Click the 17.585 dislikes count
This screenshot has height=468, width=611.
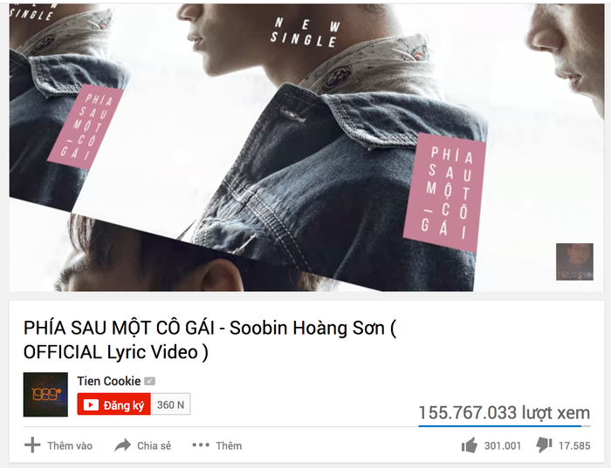point(574,446)
